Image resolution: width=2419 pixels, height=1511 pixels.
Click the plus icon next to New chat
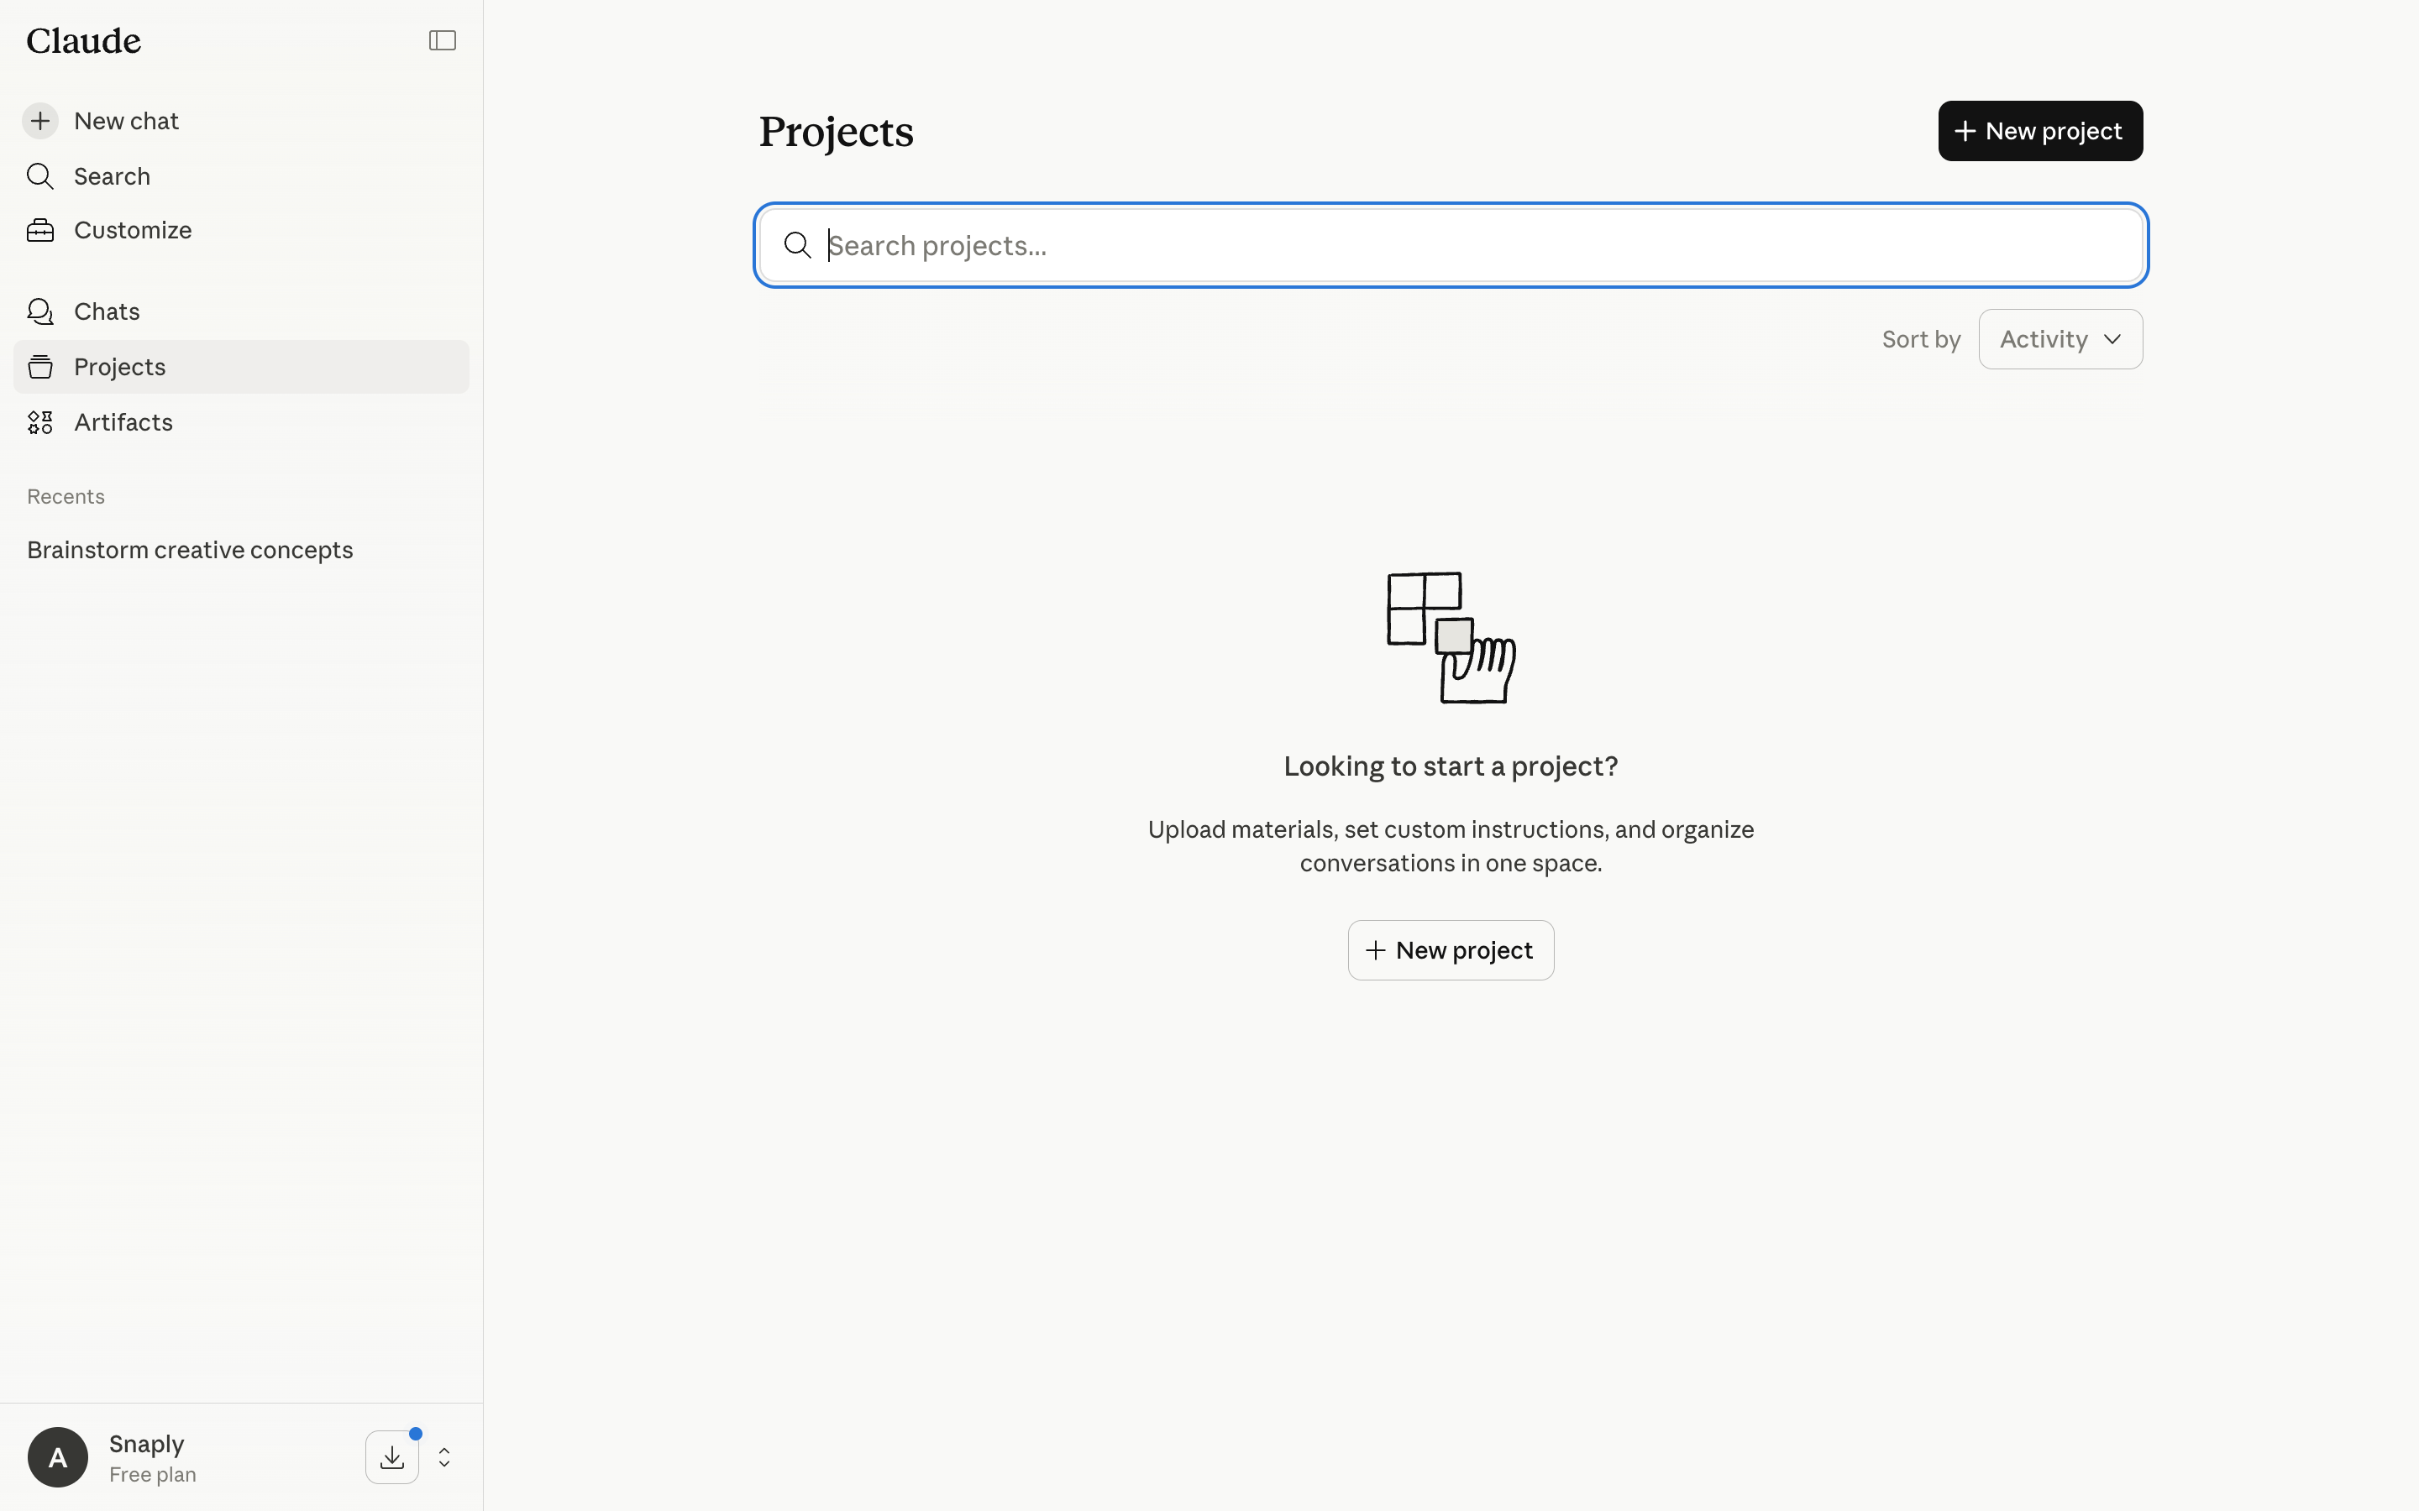(40, 121)
